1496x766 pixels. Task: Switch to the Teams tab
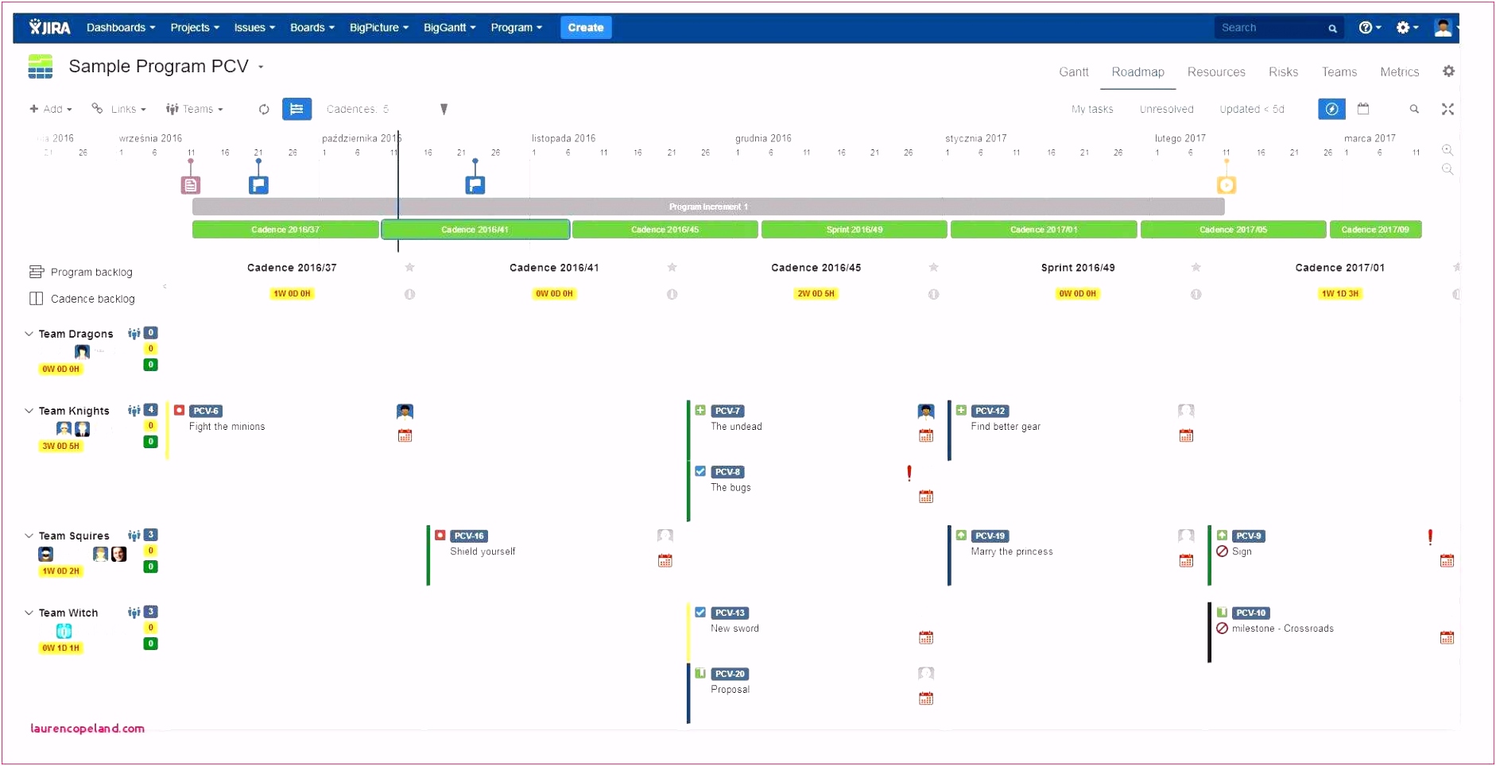pyautogui.click(x=1339, y=72)
